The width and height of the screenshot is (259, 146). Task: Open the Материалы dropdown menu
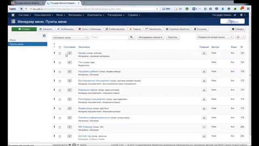[76, 15]
